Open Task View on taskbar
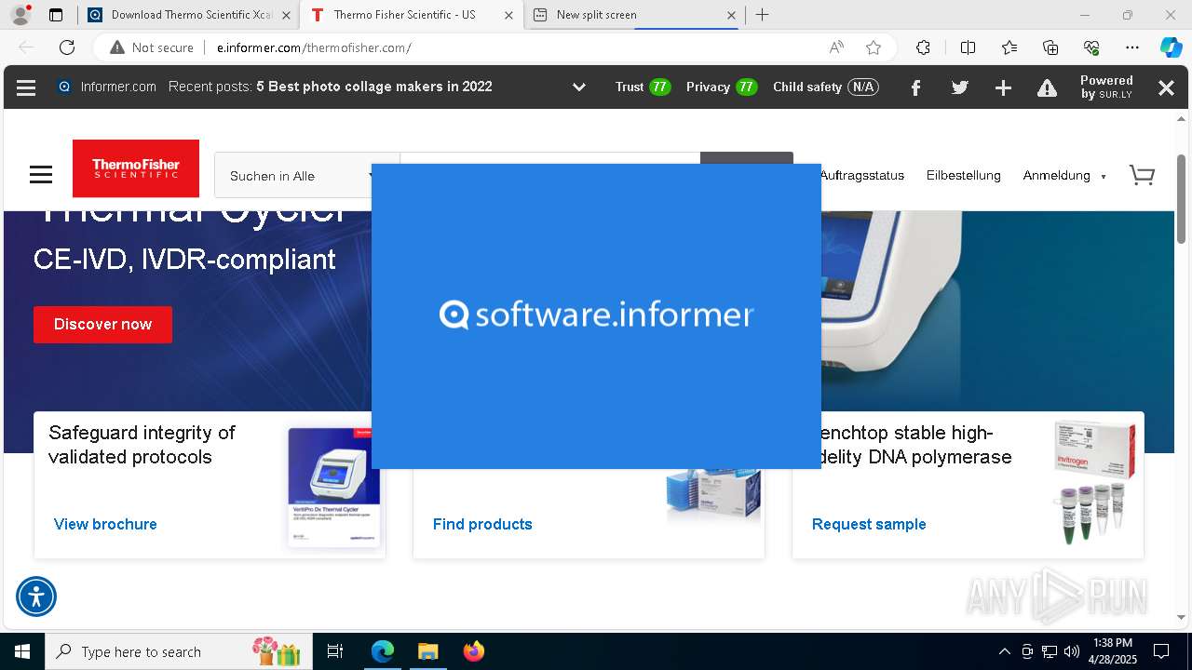 (335, 651)
